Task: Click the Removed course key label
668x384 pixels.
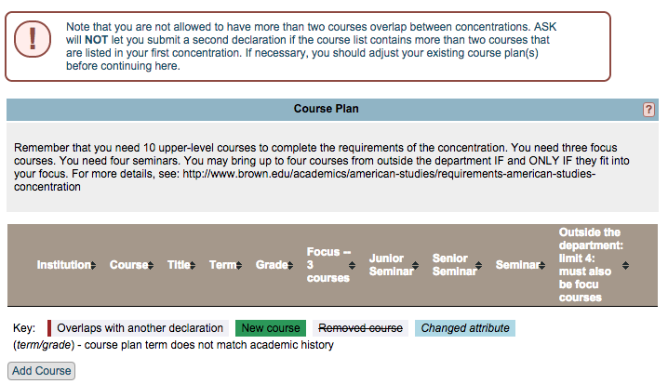Action: [x=360, y=328]
